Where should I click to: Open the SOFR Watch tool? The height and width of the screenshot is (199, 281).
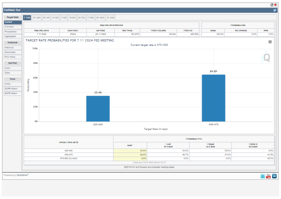coord(13,89)
